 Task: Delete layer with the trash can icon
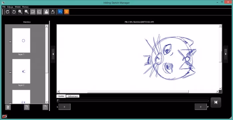click(8, 107)
